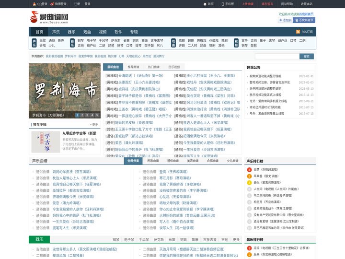Open announcement 视频频道功能调整的说明

(265, 76)
